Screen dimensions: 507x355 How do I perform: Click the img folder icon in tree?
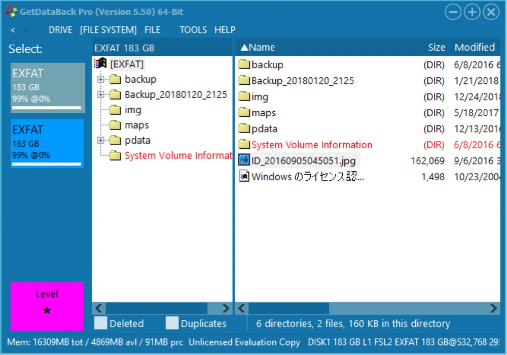tap(115, 110)
